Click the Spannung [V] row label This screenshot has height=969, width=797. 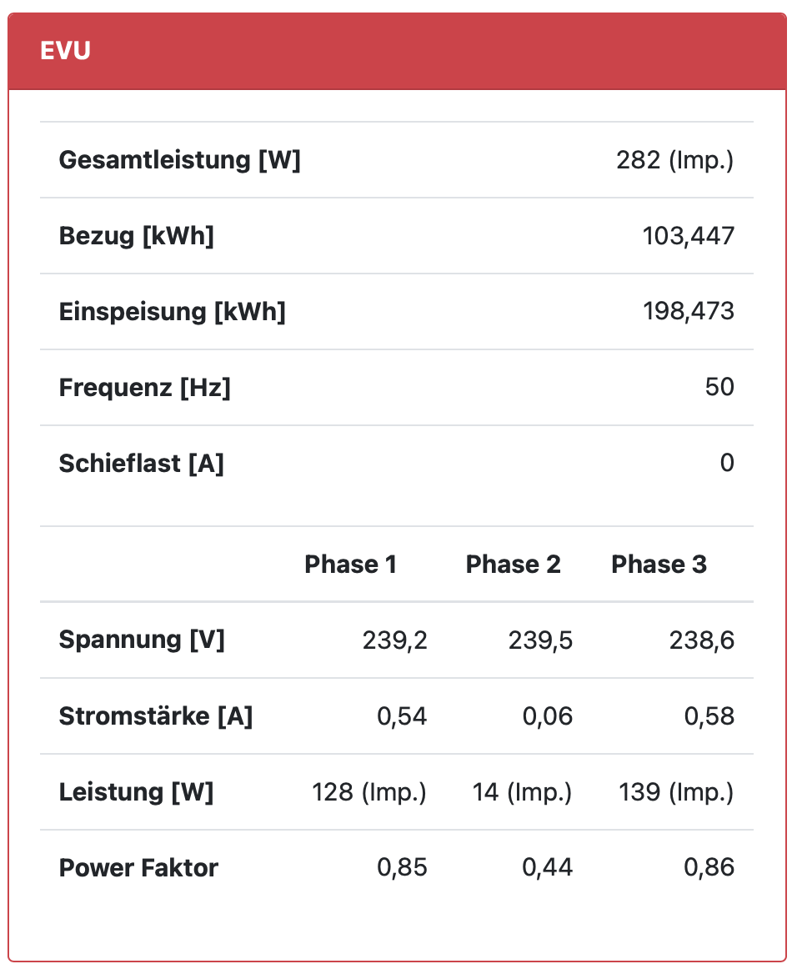pyautogui.click(x=142, y=640)
